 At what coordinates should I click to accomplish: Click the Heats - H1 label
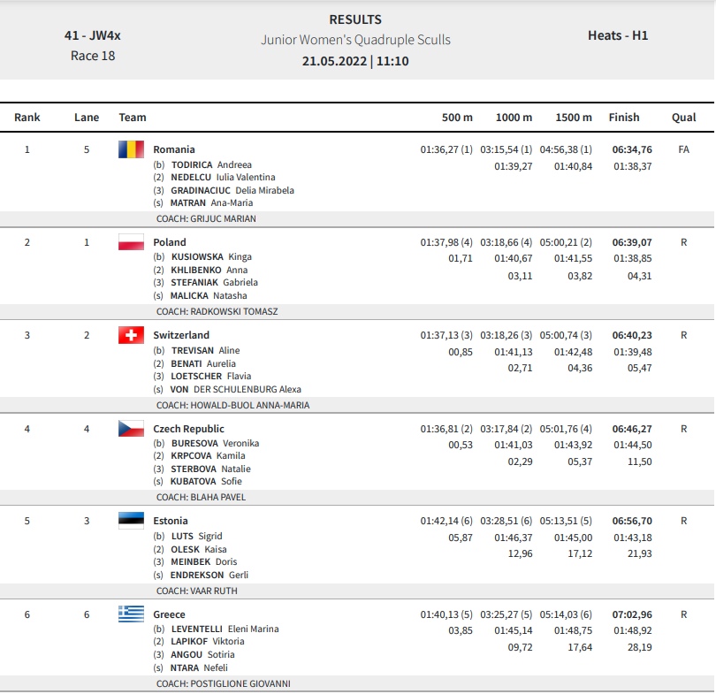[618, 36]
